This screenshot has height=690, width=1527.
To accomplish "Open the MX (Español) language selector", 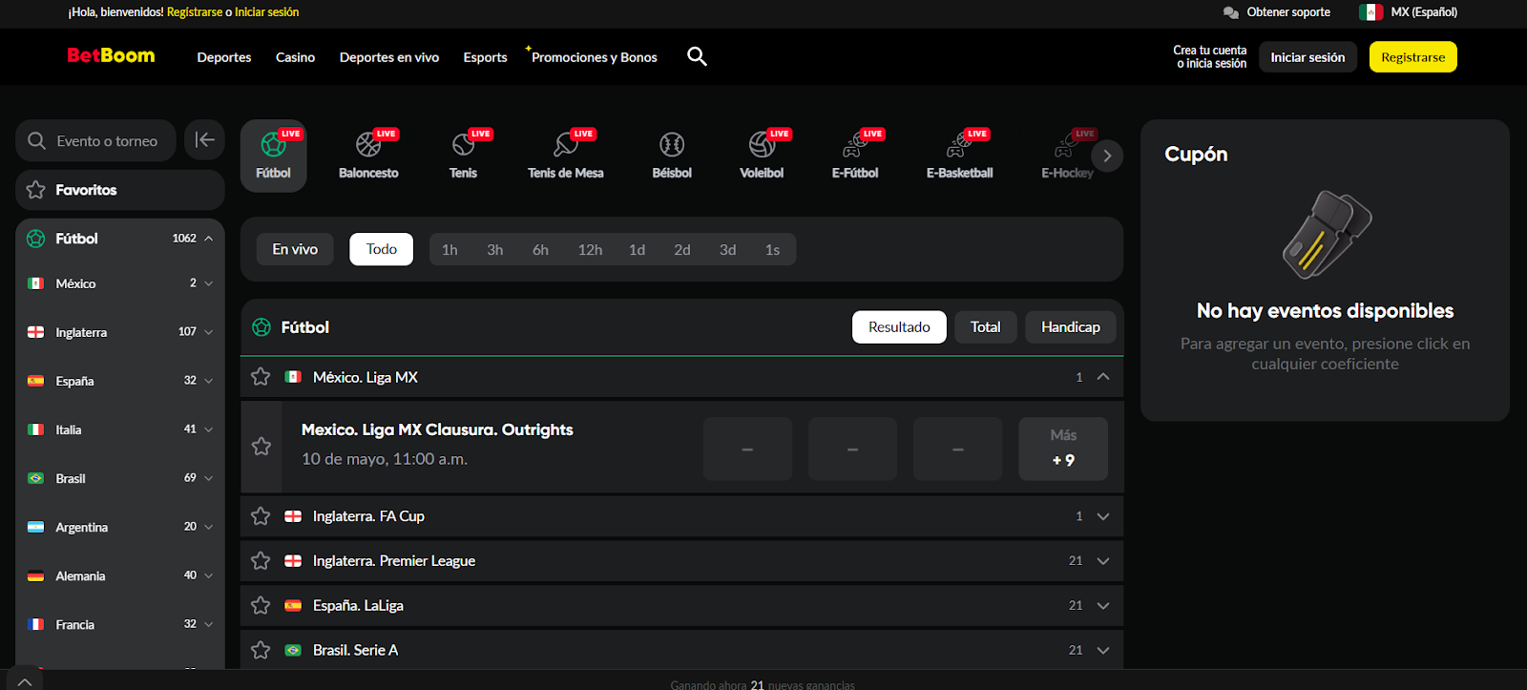I will [1409, 12].
